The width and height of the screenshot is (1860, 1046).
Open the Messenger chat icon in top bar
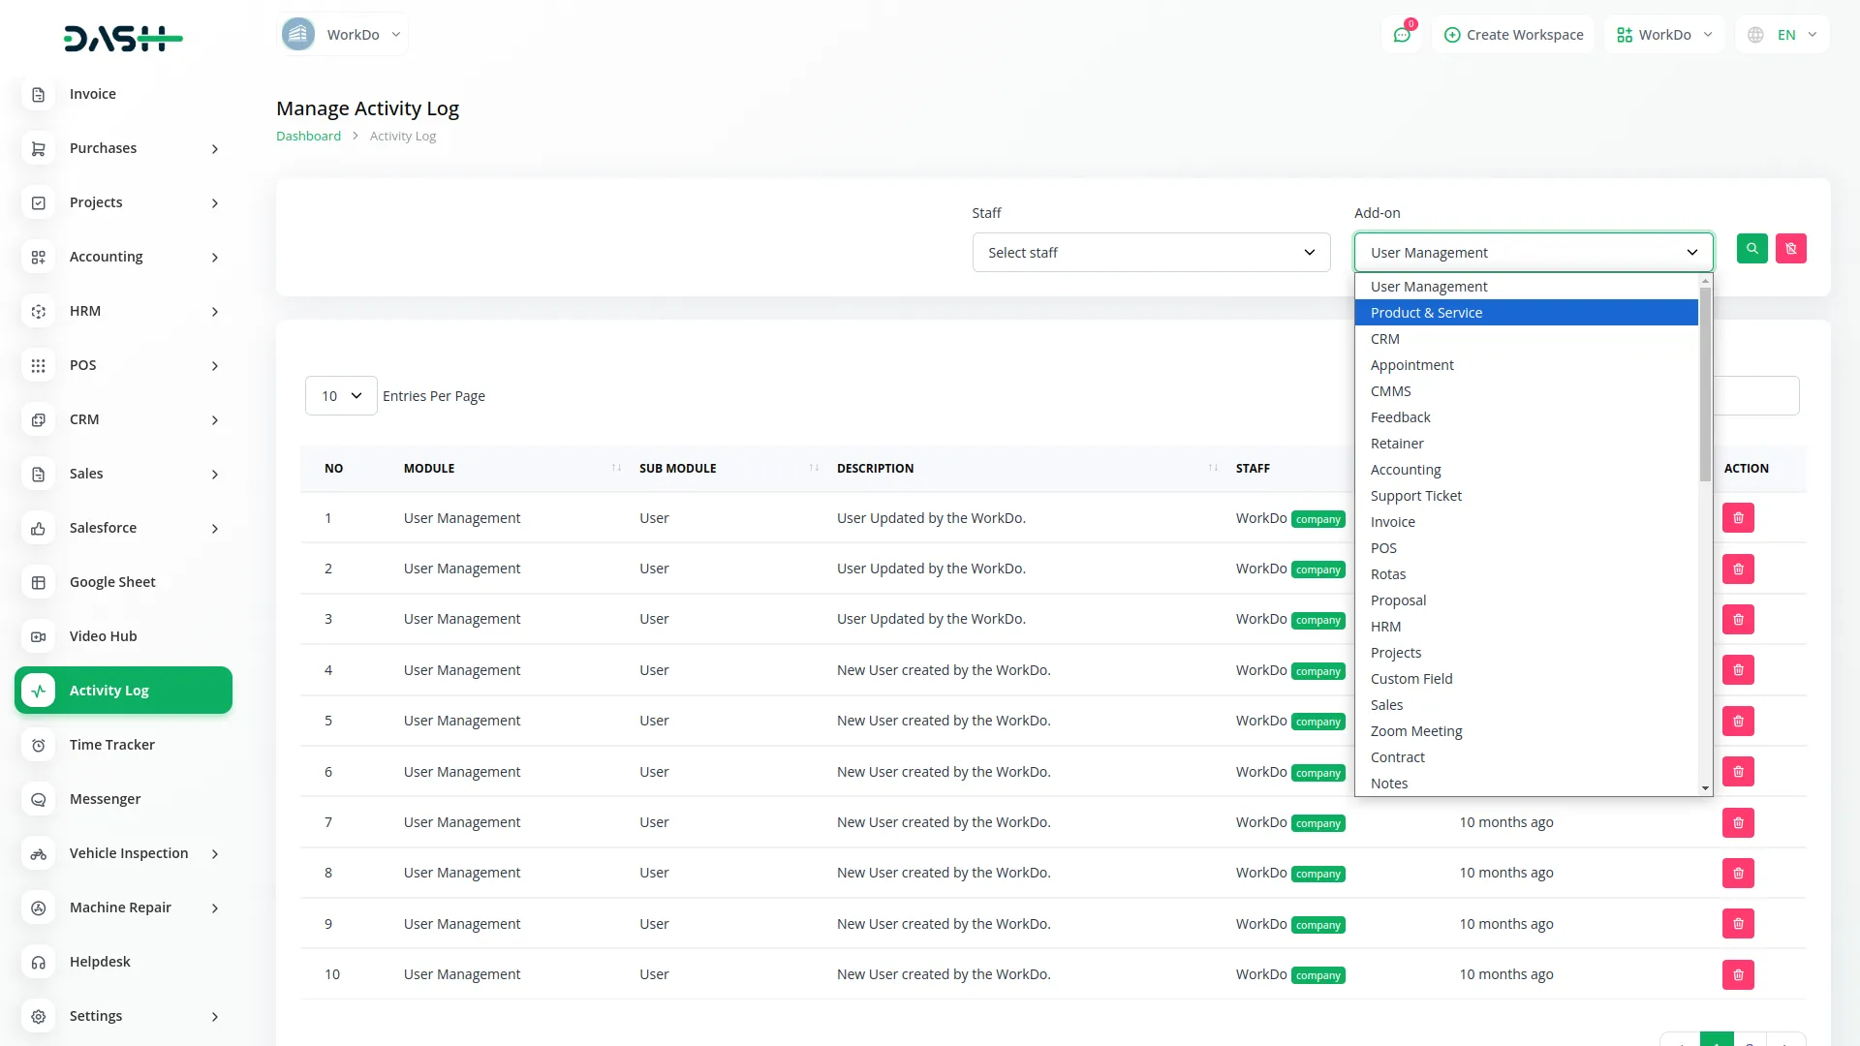pyautogui.click(x=1402, y=34)
